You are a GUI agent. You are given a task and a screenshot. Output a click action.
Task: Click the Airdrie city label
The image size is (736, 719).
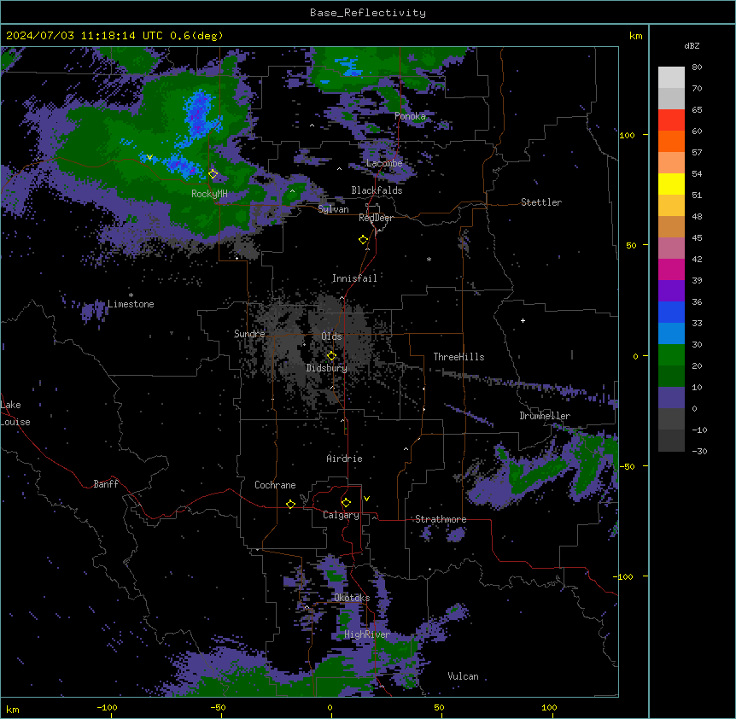[x=344, y=459]
